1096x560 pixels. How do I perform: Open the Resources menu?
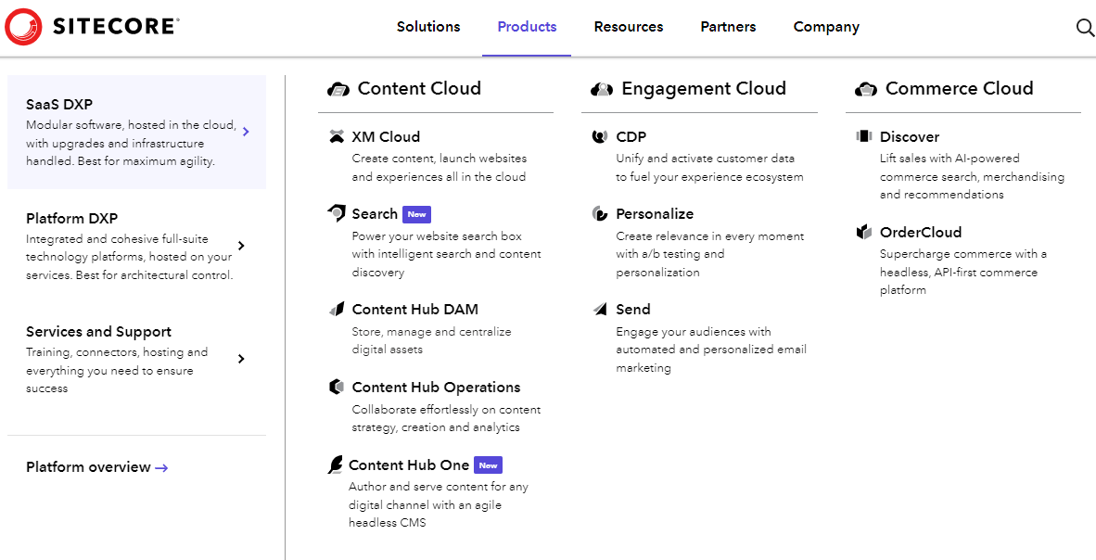[628, 27]
